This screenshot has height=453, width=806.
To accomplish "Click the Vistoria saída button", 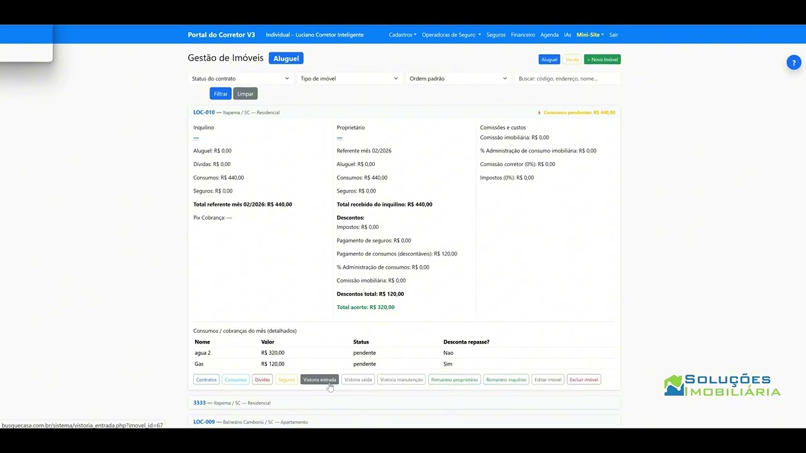I will click(x=358, y=379).
